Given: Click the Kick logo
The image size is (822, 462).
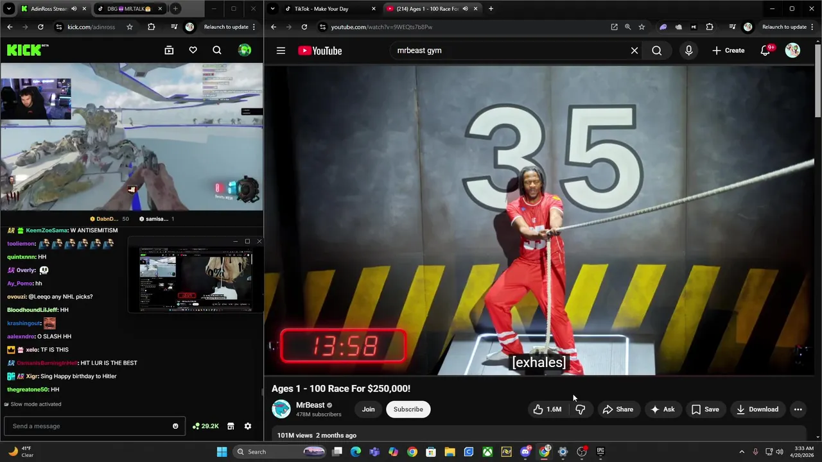Looking at the screenshot, I should (28, 50).
